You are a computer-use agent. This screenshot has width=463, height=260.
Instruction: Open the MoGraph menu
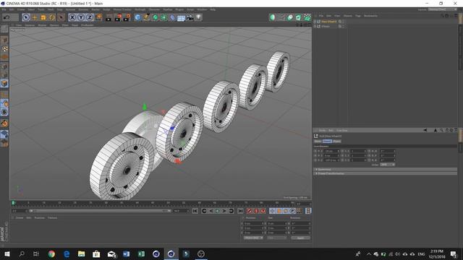[x=140, y=9]
